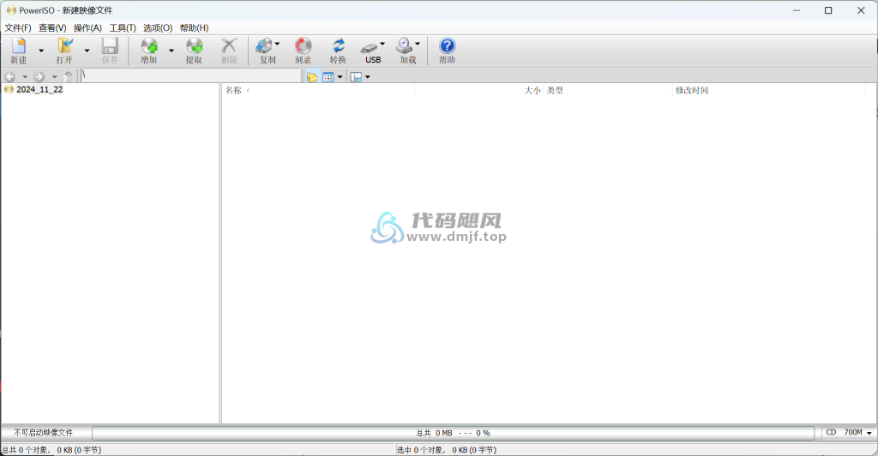Viewport: 878px width, 456px height.
Task: Sort by the 修改时间 column header
Action: point(768,90)
